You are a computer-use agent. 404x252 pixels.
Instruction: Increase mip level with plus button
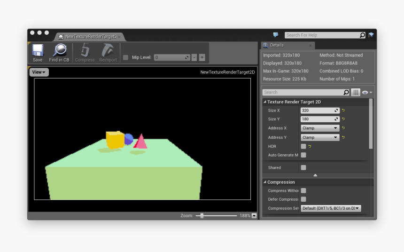[202, 57]
